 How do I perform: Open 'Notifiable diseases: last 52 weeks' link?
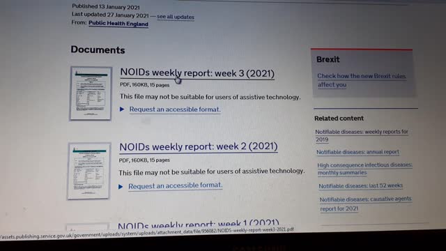coord(360,186)
